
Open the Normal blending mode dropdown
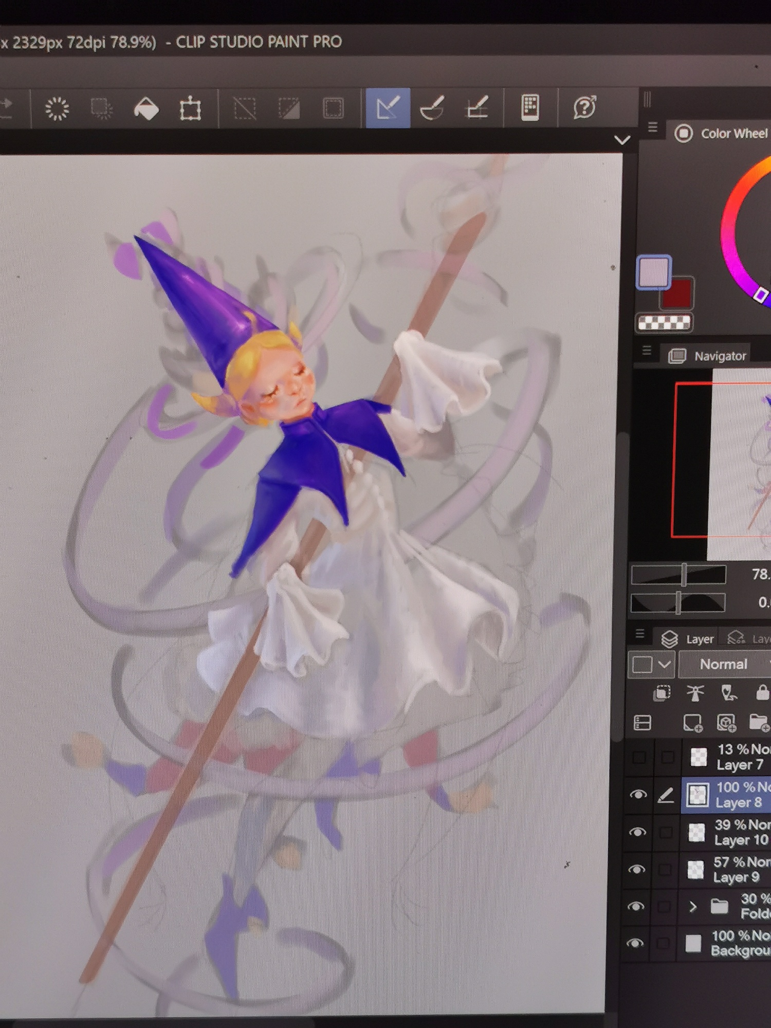click(725, 664)
